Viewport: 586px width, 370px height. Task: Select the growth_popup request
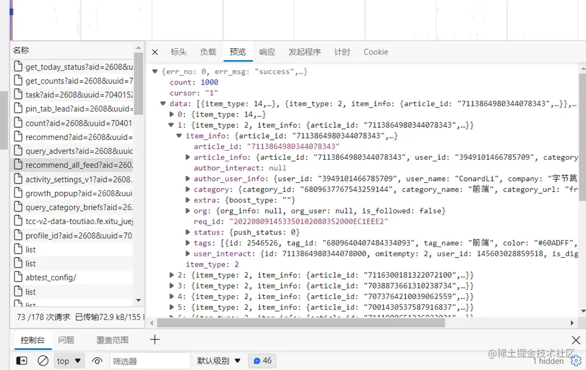click(x=72, y=193)
